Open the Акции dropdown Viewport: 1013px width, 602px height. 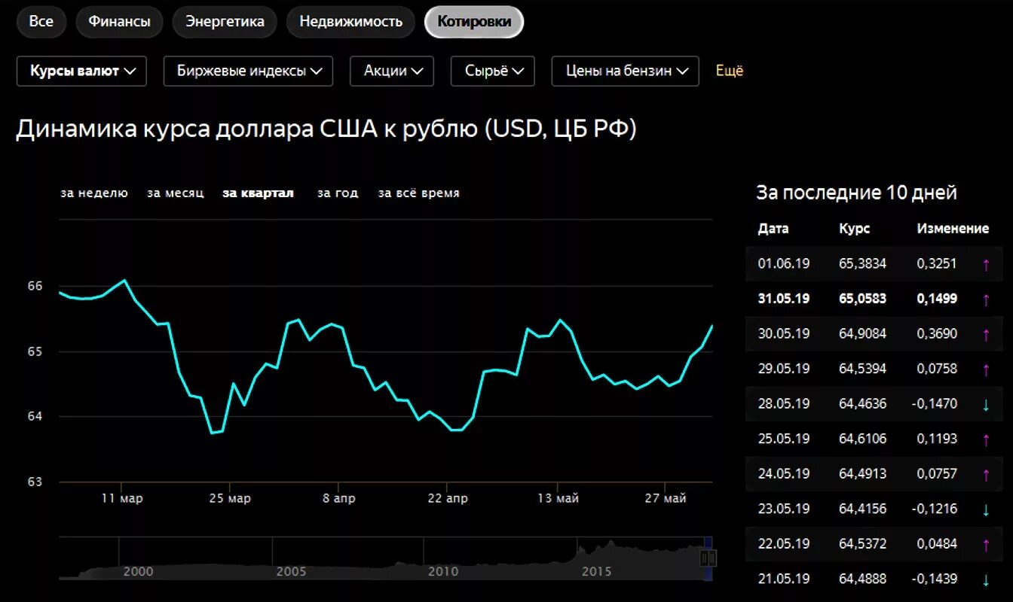pos(392,71)
